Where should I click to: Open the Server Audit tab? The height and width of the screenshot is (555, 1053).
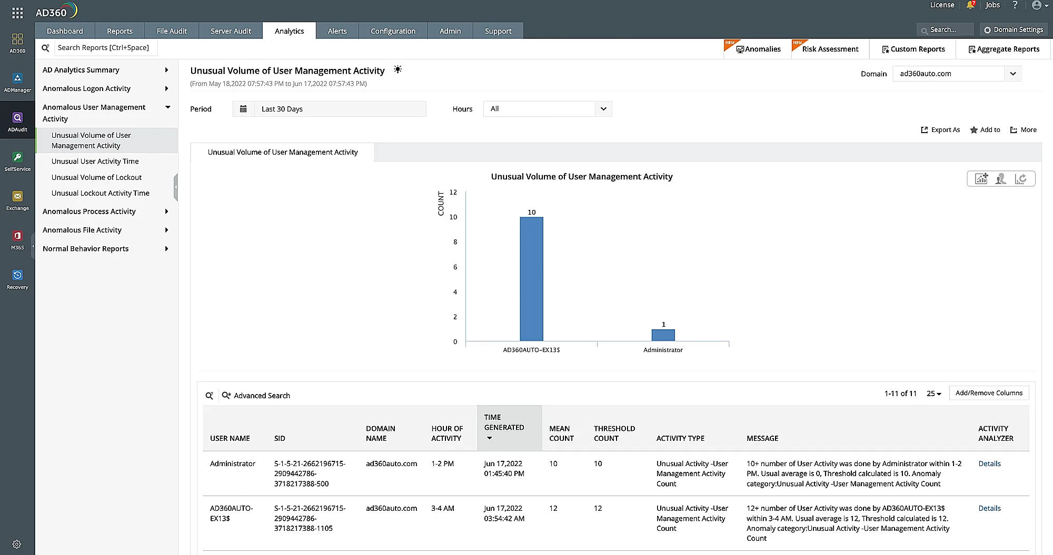(x=231, y=31)
